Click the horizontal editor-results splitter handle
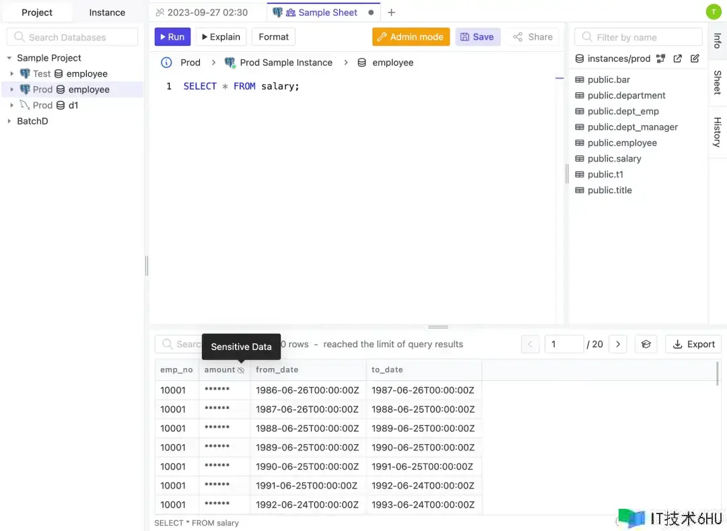Viewport: 727px width, 531px height. (x=438, y=326)
